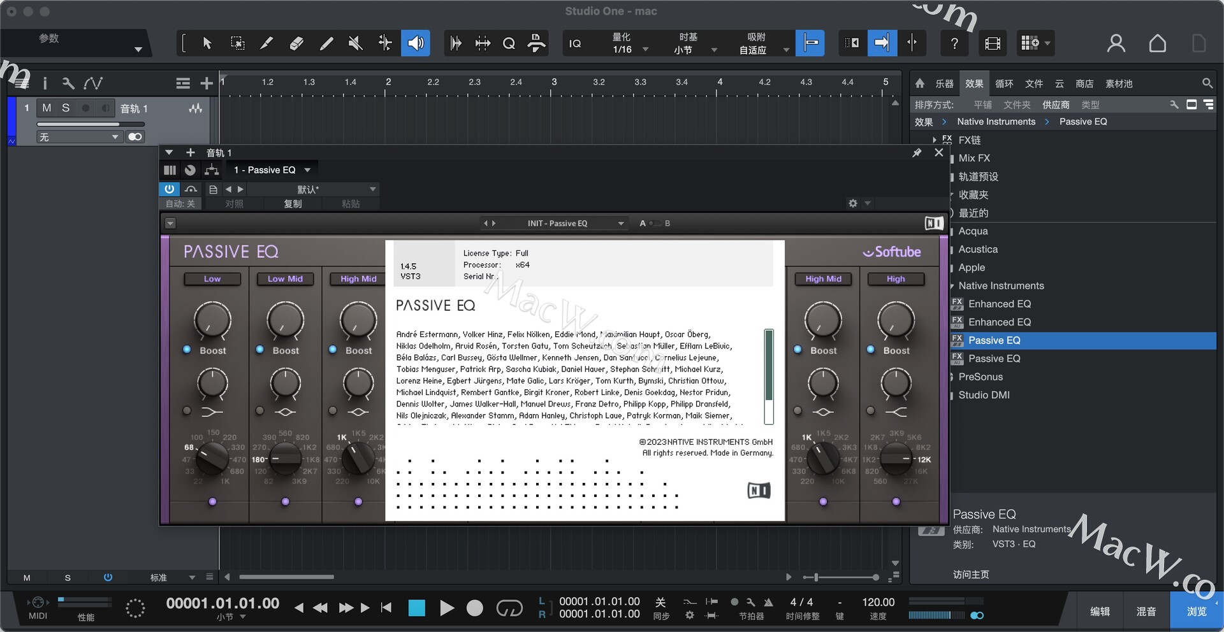Open the track inspector (i) icon

[x=45, y=83]
